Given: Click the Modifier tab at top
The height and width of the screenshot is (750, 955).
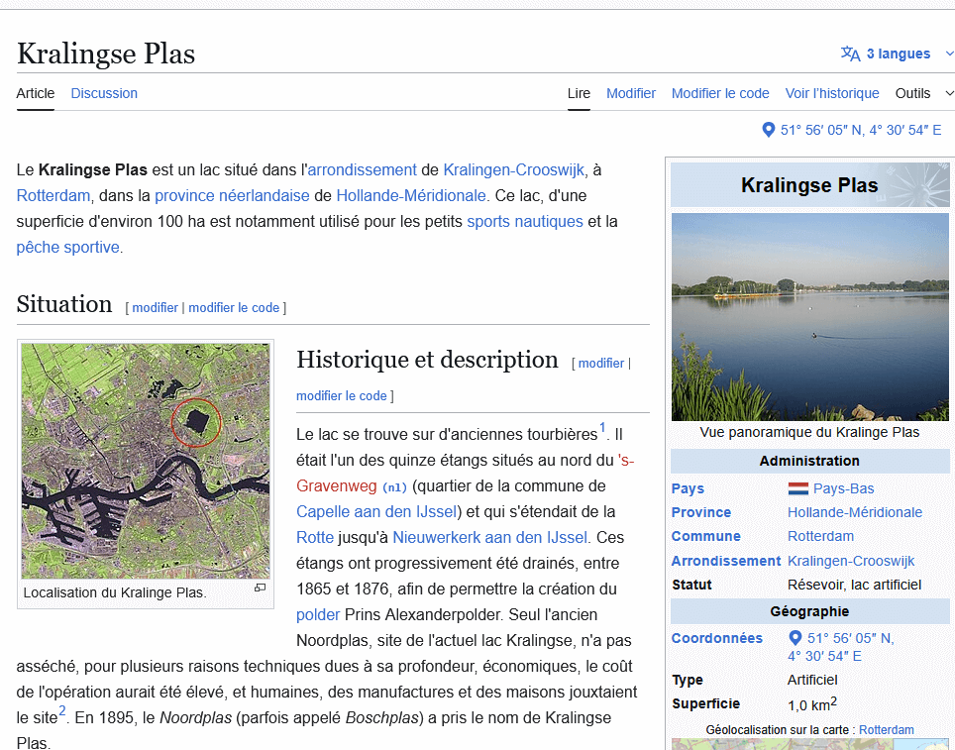Looking at the screenshot, I should (x=631, y=93).
